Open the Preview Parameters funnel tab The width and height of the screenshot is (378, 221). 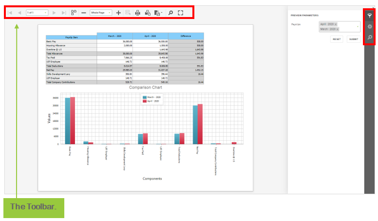369,16
